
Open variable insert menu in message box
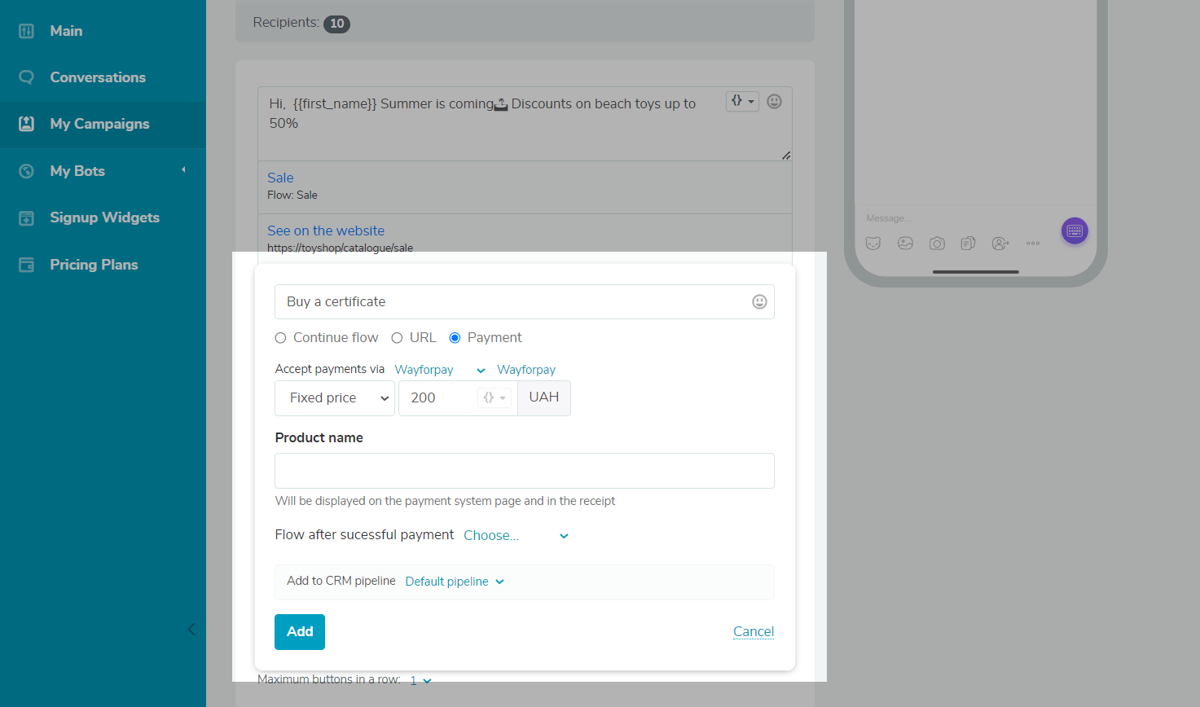tap(742, 101)
